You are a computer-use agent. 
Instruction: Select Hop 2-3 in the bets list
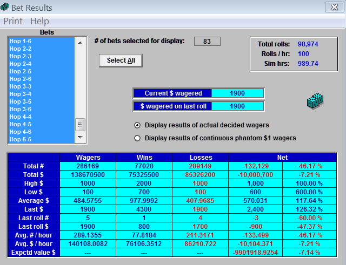coord(42,56)
